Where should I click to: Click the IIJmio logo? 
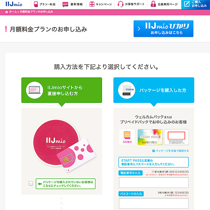[x=14, y=4]
